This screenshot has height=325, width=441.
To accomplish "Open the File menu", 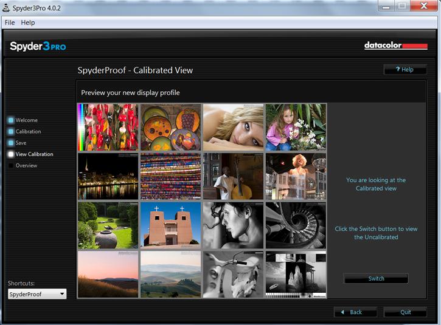I will click(x=10, y=22).
